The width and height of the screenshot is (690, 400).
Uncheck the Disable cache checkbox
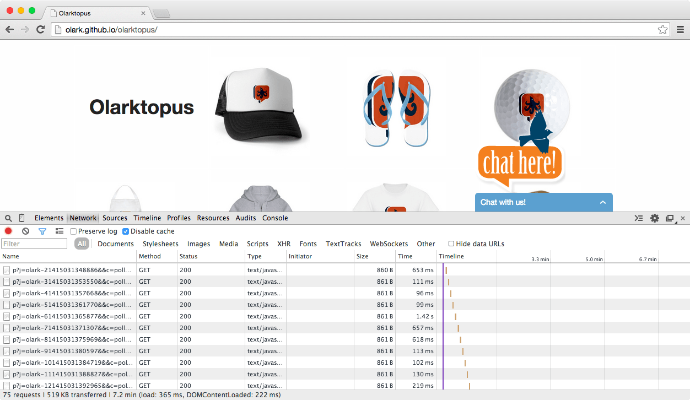pos(126,231)
